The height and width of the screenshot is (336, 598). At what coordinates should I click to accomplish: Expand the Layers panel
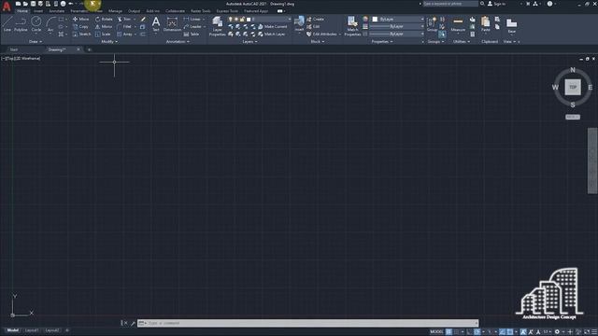[x=249, y=41]
